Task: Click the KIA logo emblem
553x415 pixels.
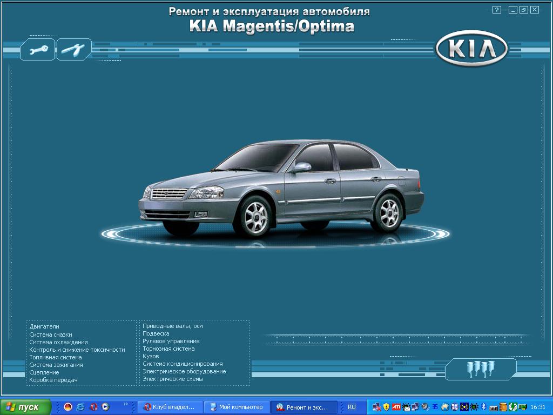Action: point(471,50)
